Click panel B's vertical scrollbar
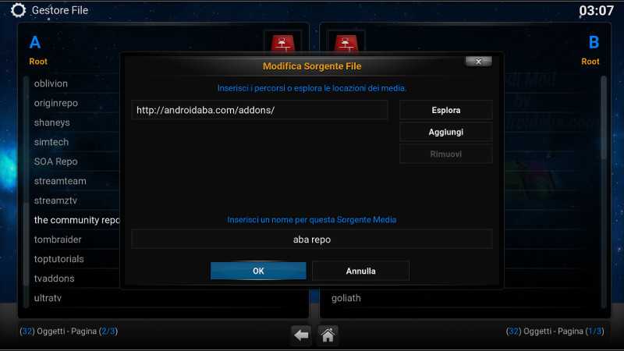This screenshot has height=351, width=624. click(604, 192)
